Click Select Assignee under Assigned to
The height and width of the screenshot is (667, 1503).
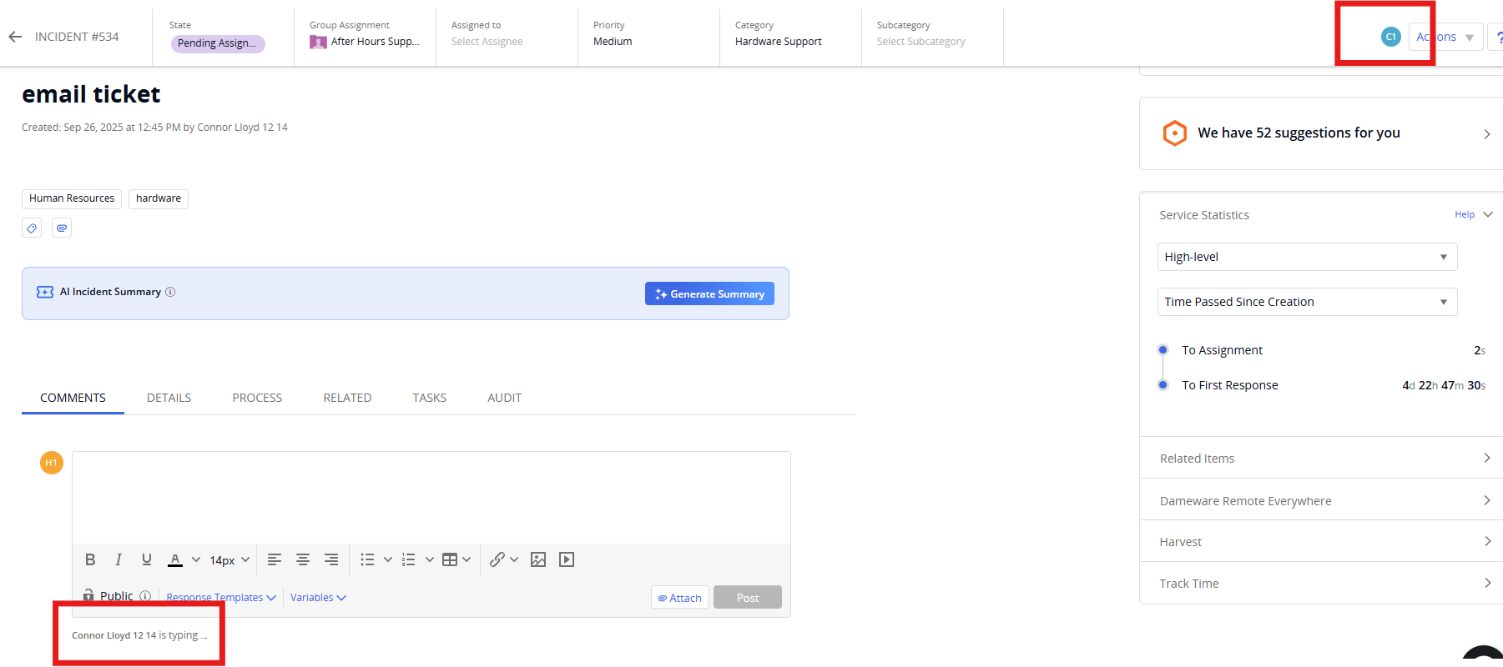click(x=487, y=42)
